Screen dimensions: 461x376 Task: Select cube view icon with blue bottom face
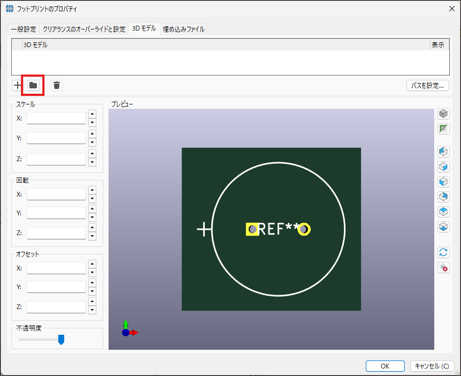[443, 227]
